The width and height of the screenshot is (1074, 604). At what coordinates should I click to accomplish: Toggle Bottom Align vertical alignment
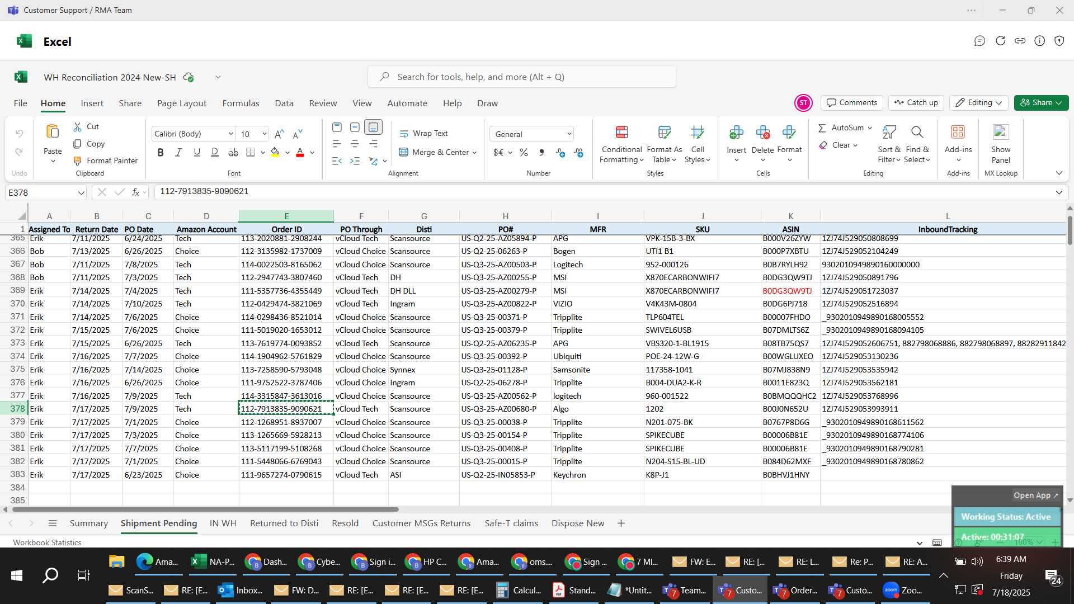point(373,128)
